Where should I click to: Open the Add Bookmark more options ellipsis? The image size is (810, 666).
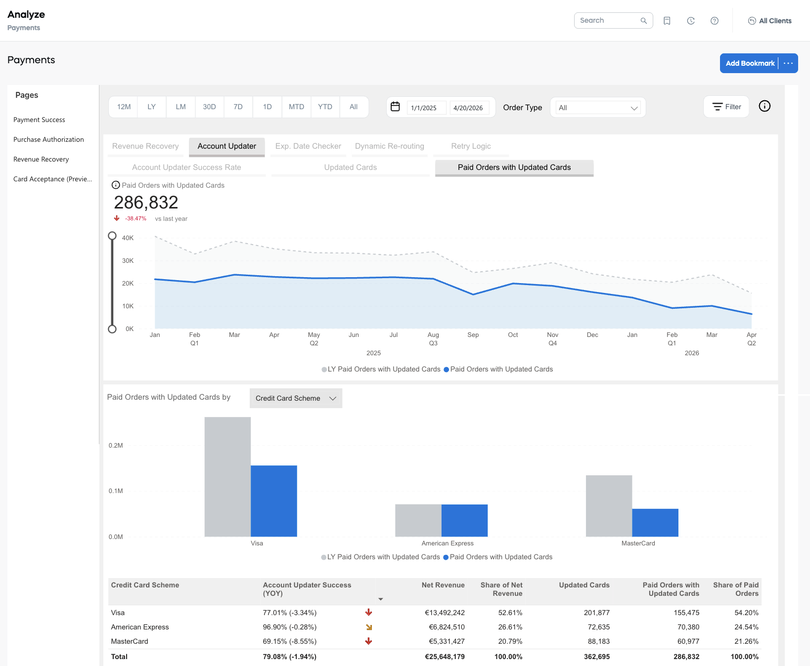click(788, 63)
